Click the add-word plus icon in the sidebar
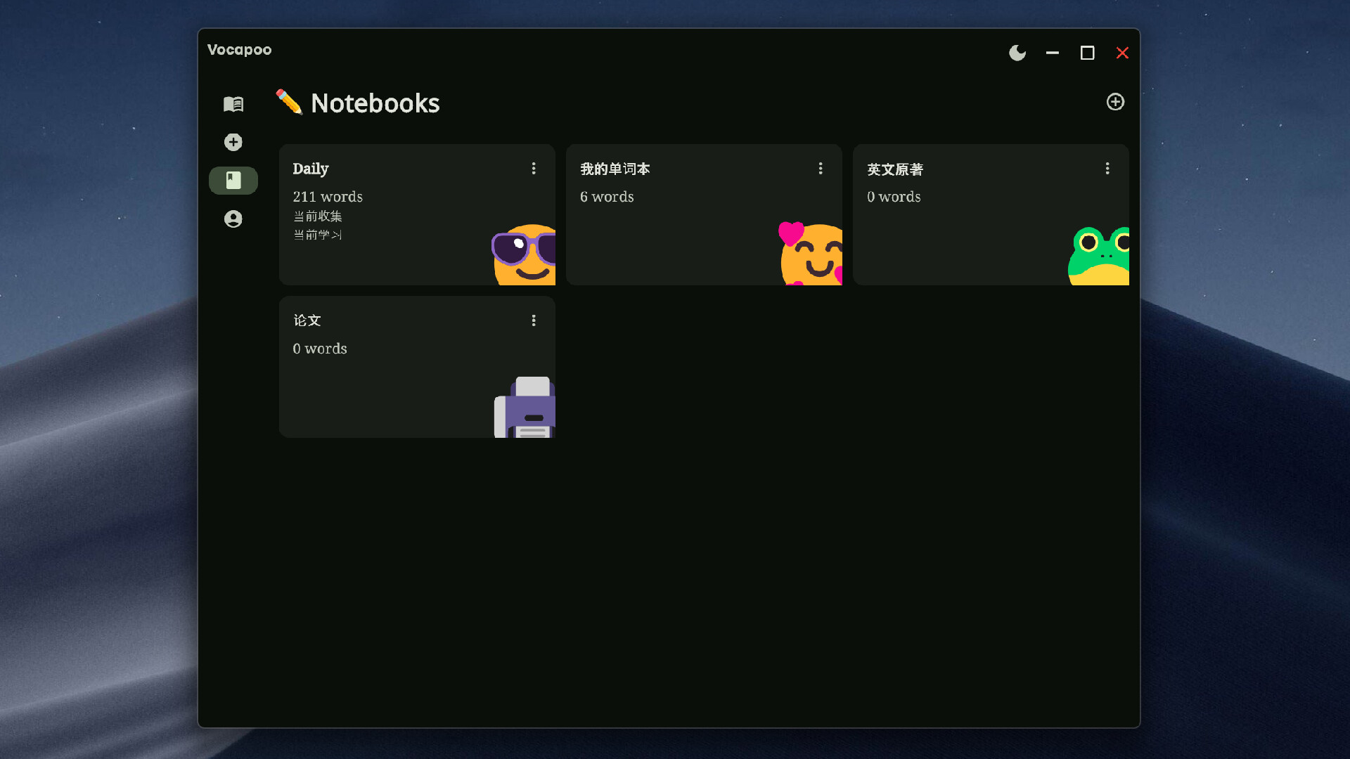Image resolution: width=1350 pixels, height=759 pixels. pos(233,142)
